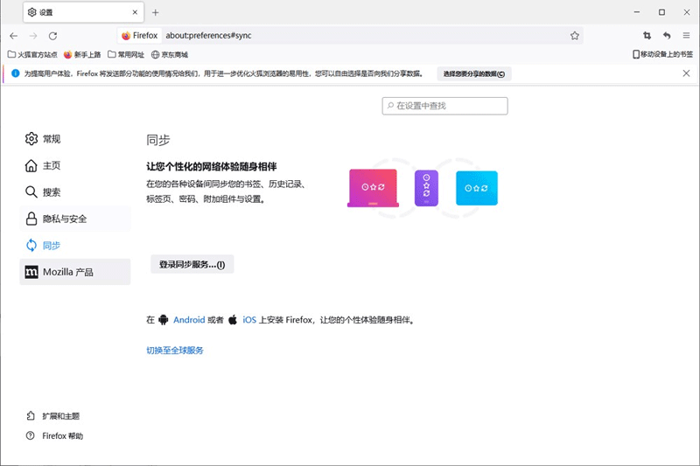The image size is (700, 466).
Task: Click 选择您要分享的数据 button
Action: [473, 73]
